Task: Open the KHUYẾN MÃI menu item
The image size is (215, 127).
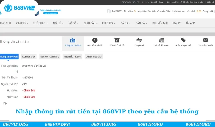Action: (160, 23)
